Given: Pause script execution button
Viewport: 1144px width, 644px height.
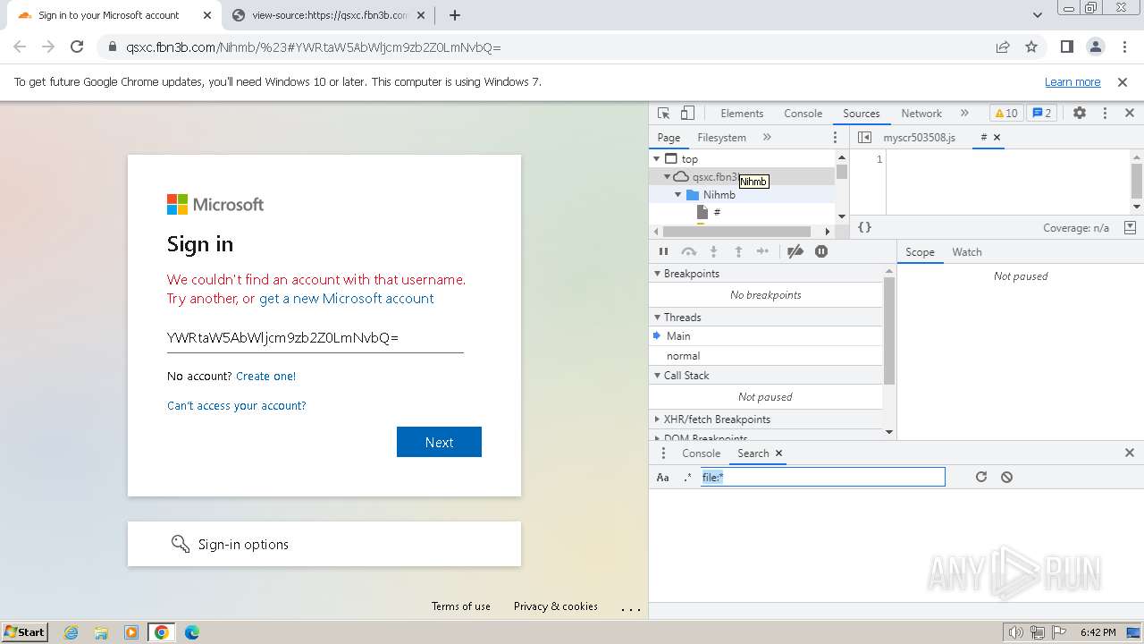Looking at the screenshot, I should point(663,252).
